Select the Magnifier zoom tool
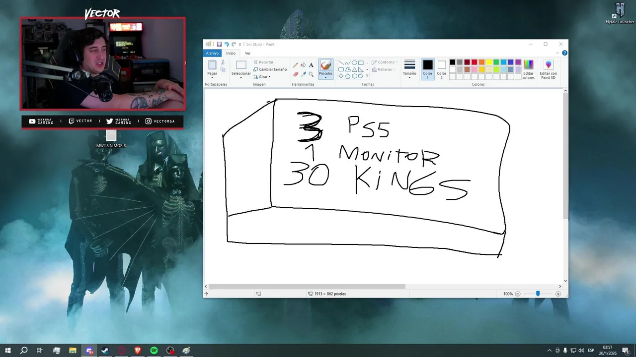 [311, 74]
